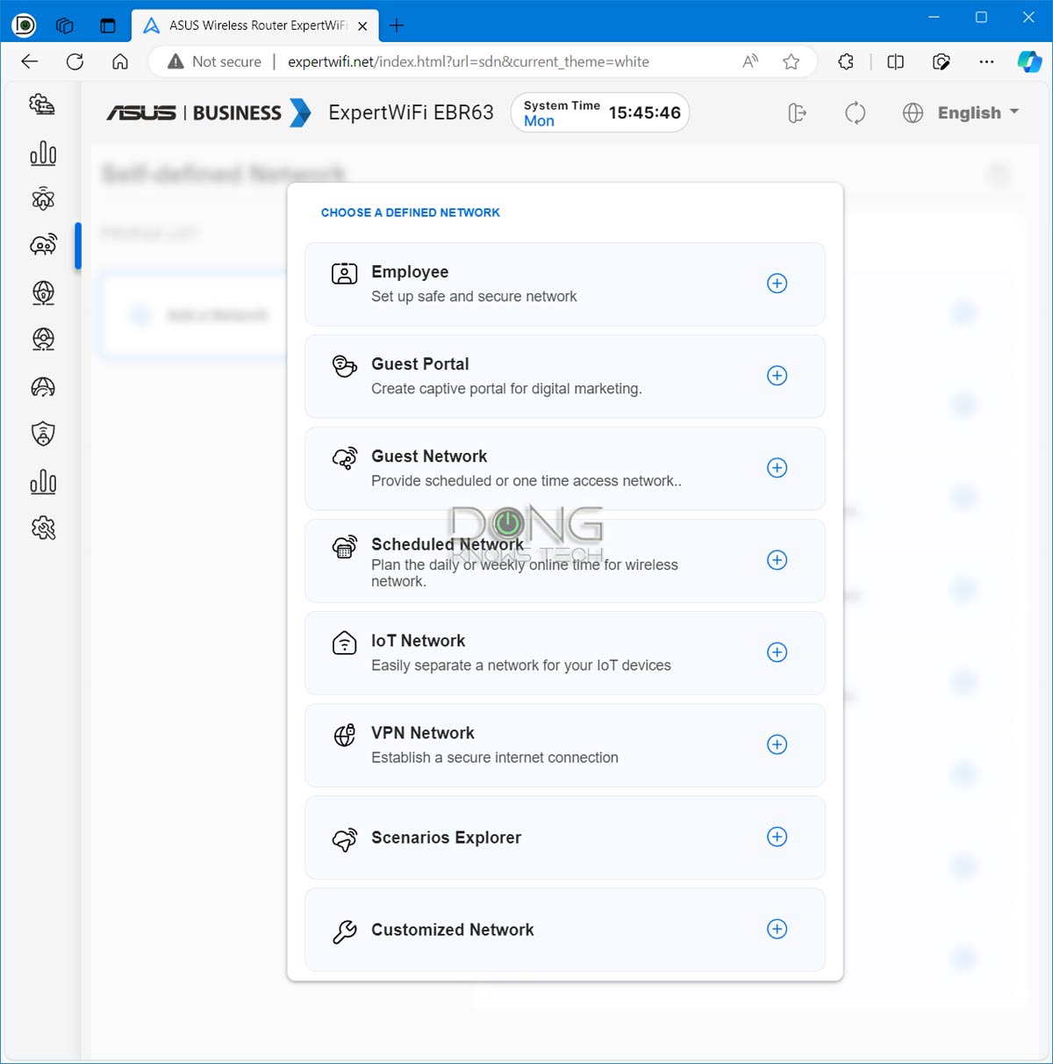
Task: Click 'Establish a secure internet connection' text
Action: coord(495,758)
